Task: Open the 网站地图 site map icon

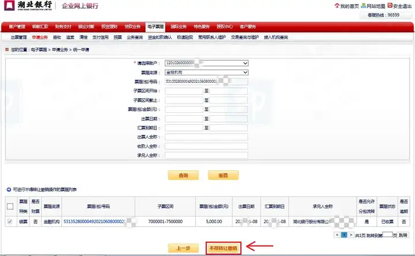Action: click(x=362, y=6)
